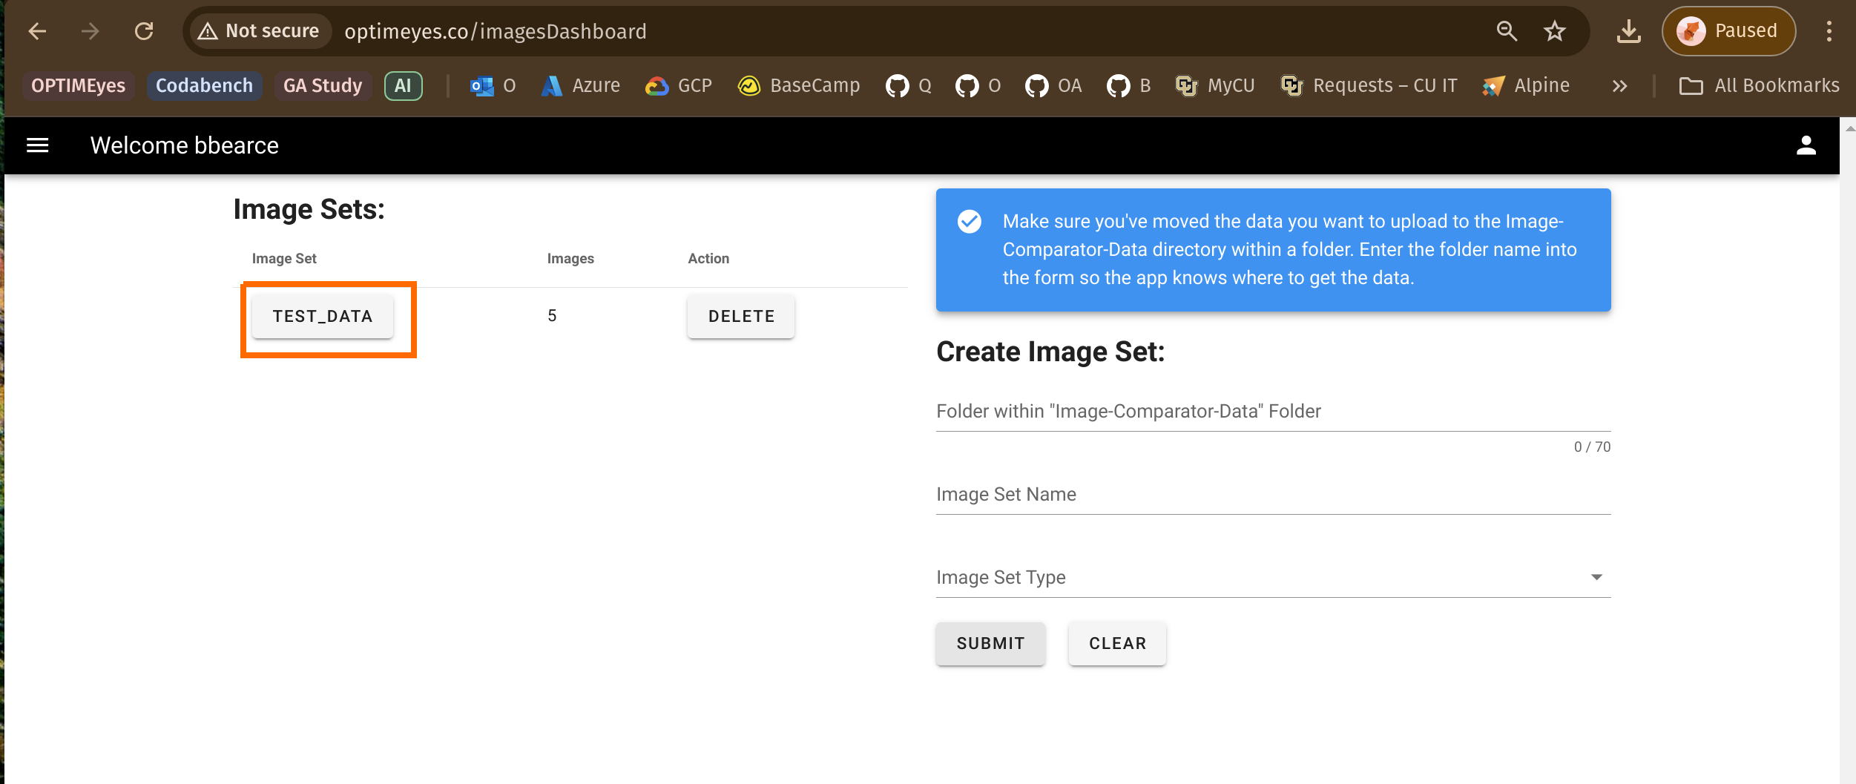Focus the Image Set Name field
The image size is (1856, 784).
[x=1273, y=495]
